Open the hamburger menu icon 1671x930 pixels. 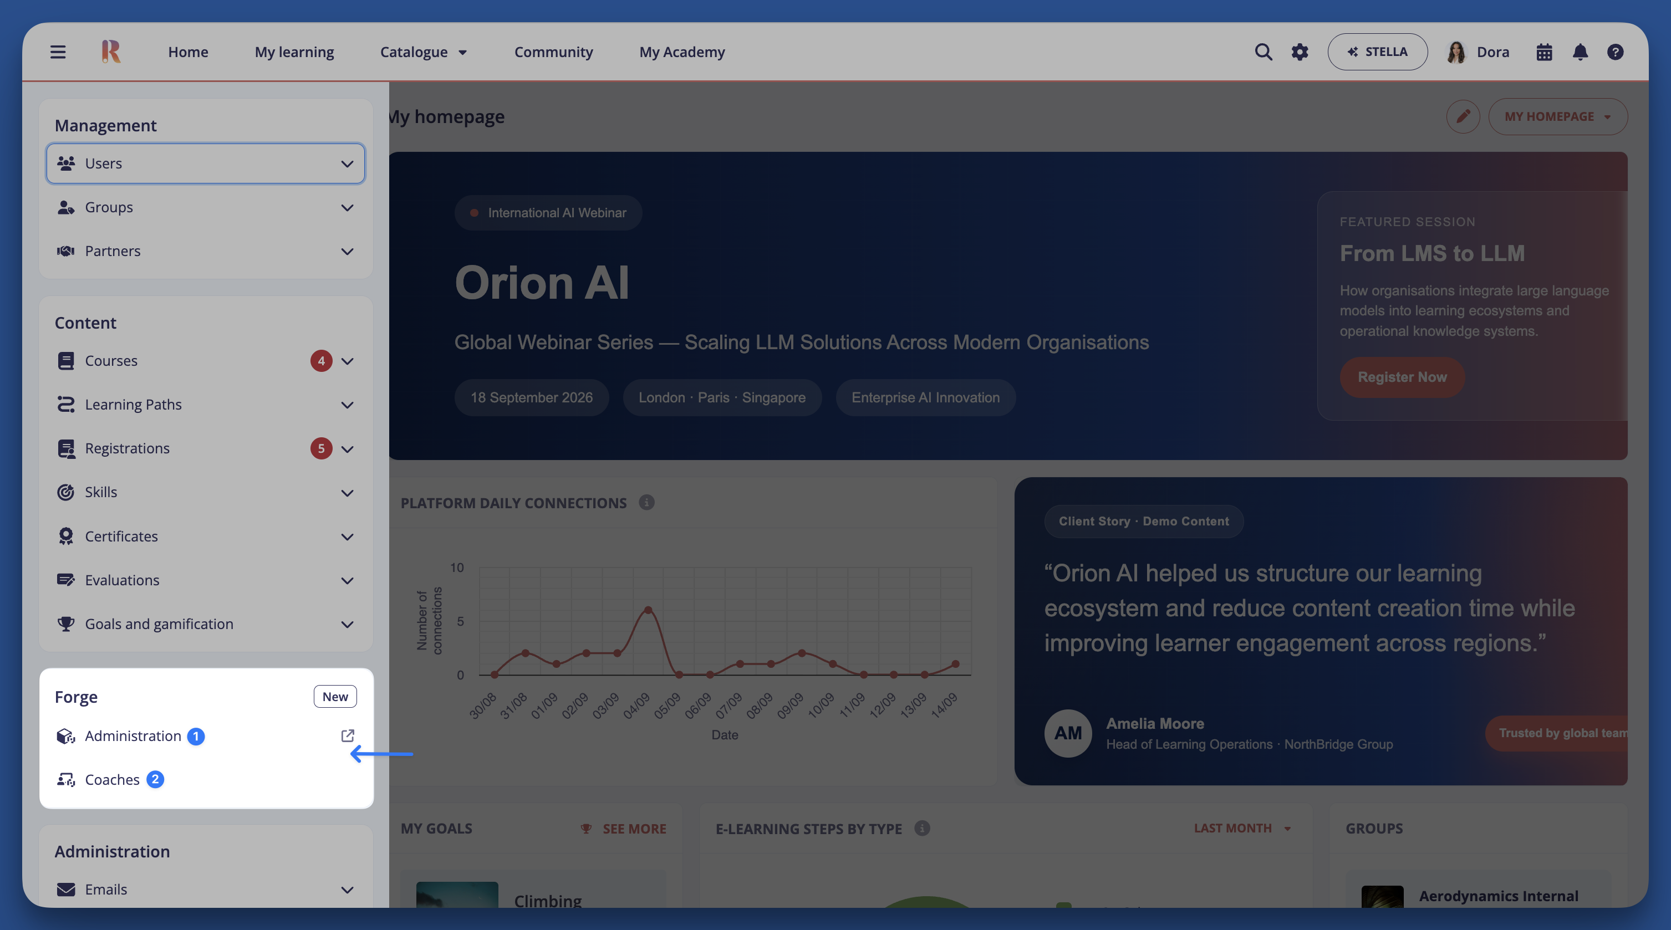[58, 52]
